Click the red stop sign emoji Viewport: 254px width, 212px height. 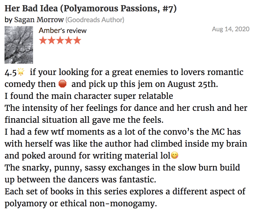tap(62, 84)
